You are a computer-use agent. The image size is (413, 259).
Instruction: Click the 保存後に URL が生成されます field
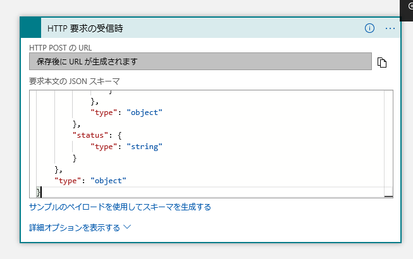[200, 61]
